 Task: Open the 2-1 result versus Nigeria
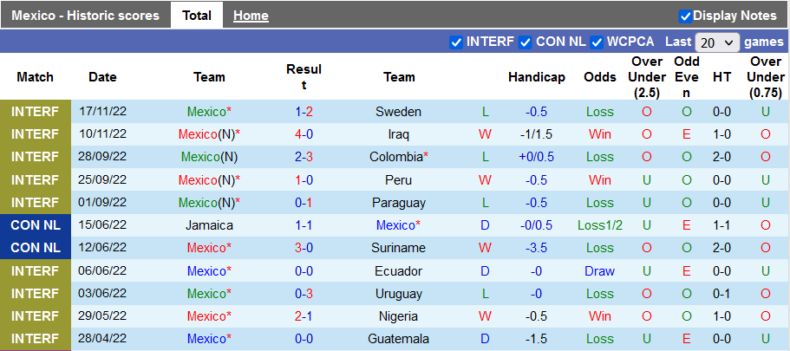[x=304, y=315]
